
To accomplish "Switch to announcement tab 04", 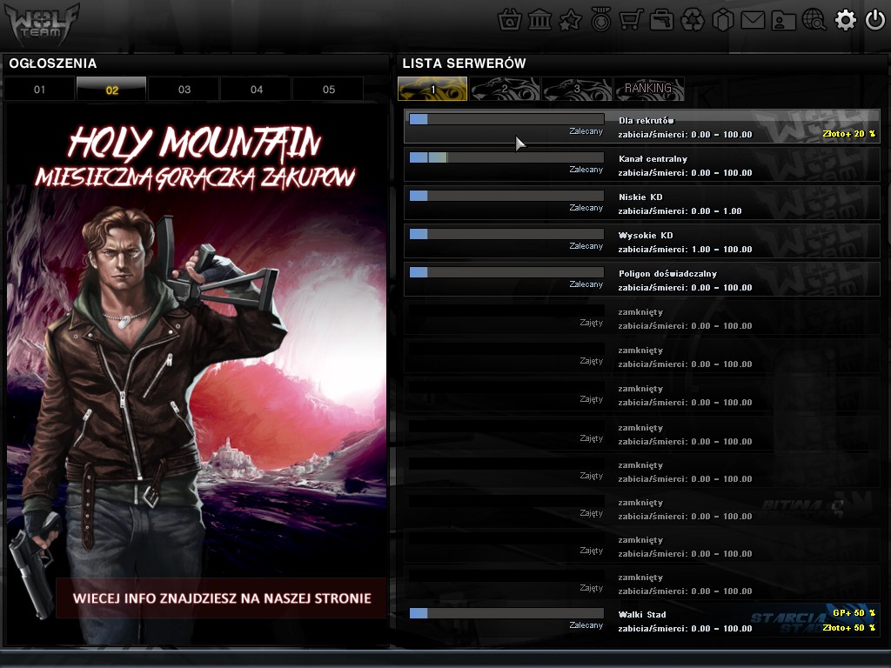I will tap(257, 90).
